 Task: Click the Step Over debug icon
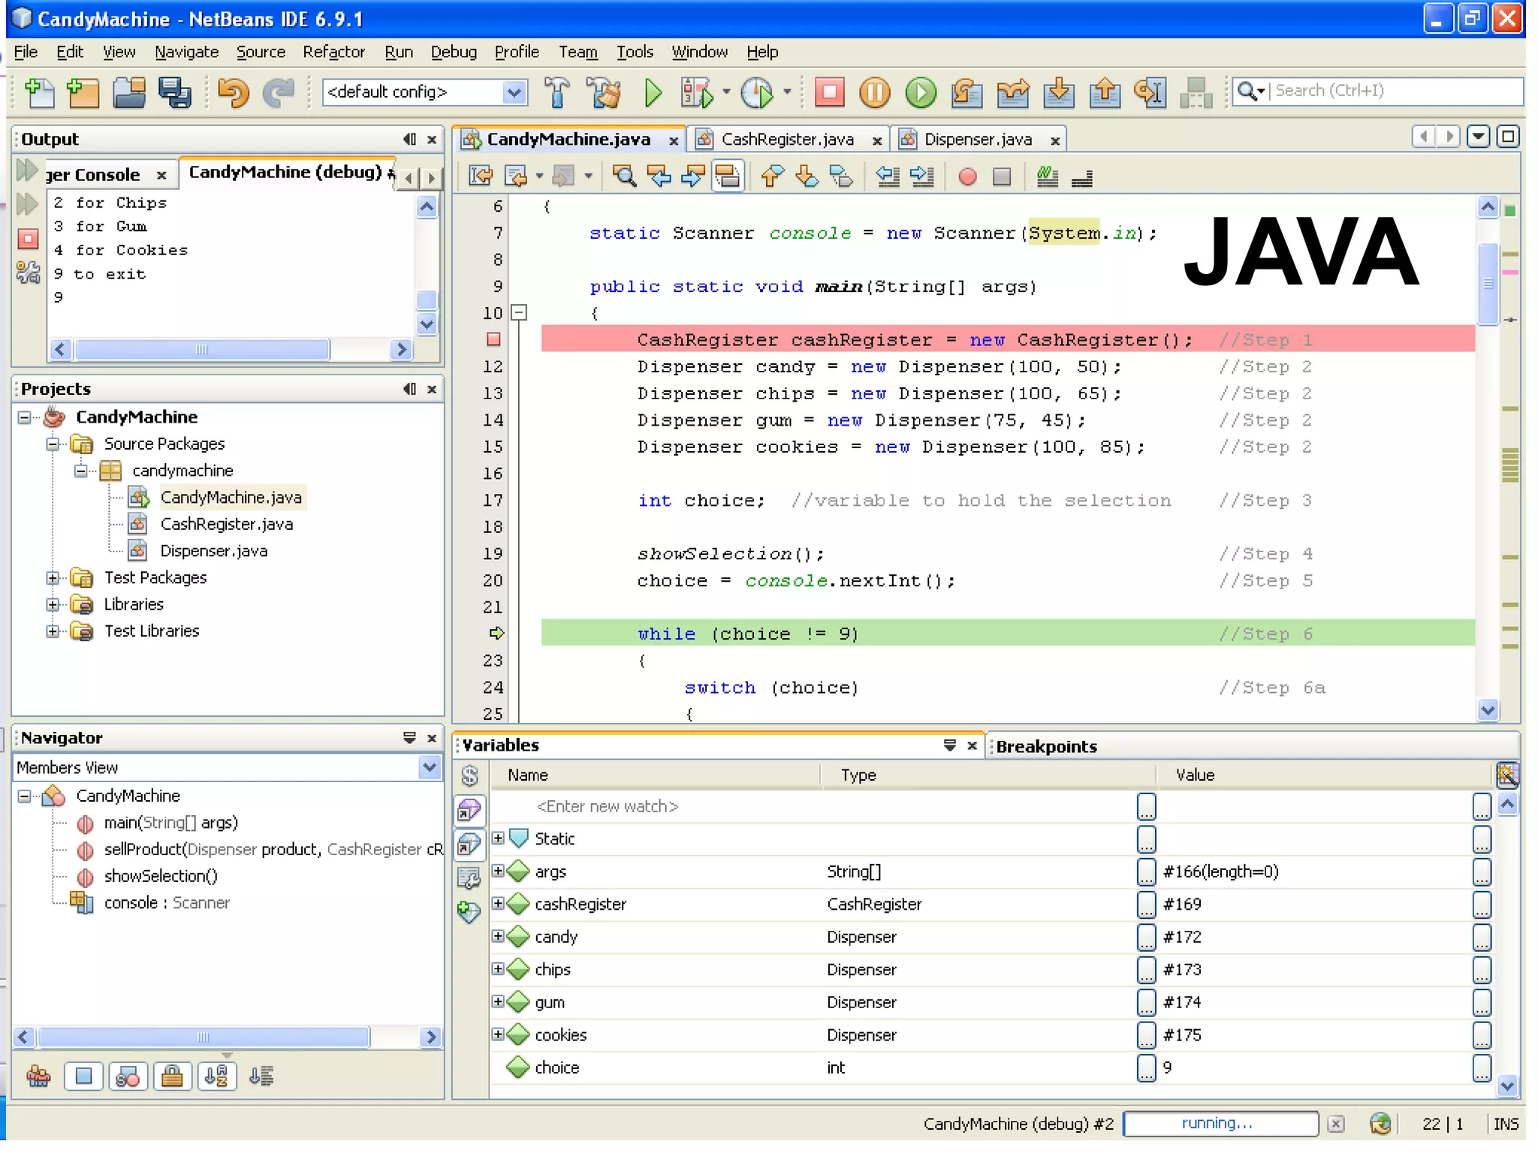[967, 92]
